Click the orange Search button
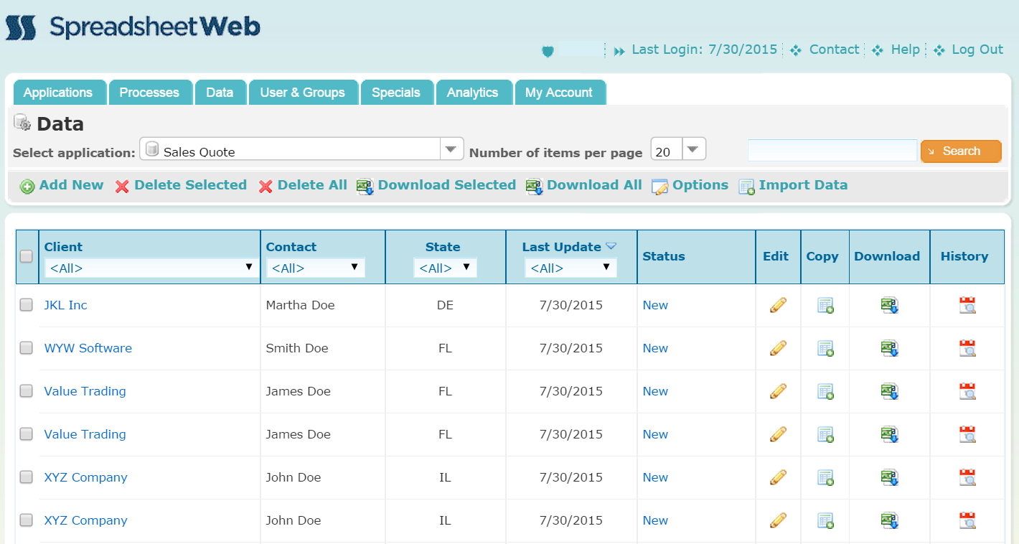This screenshot has width=1019, height=544. pyautogui.click(x=961, y=151)
